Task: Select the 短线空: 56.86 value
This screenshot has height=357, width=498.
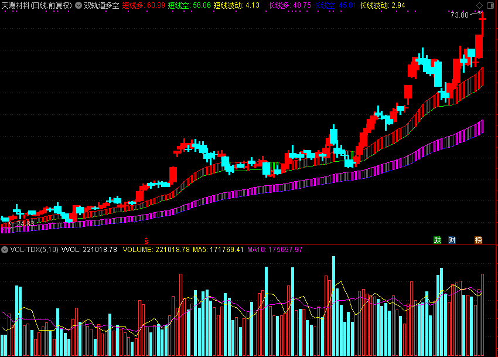Action: click(189, 5)
